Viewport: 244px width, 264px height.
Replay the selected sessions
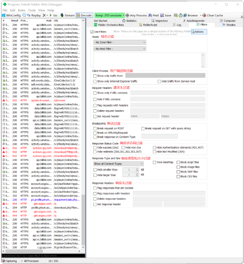point(34,15)
